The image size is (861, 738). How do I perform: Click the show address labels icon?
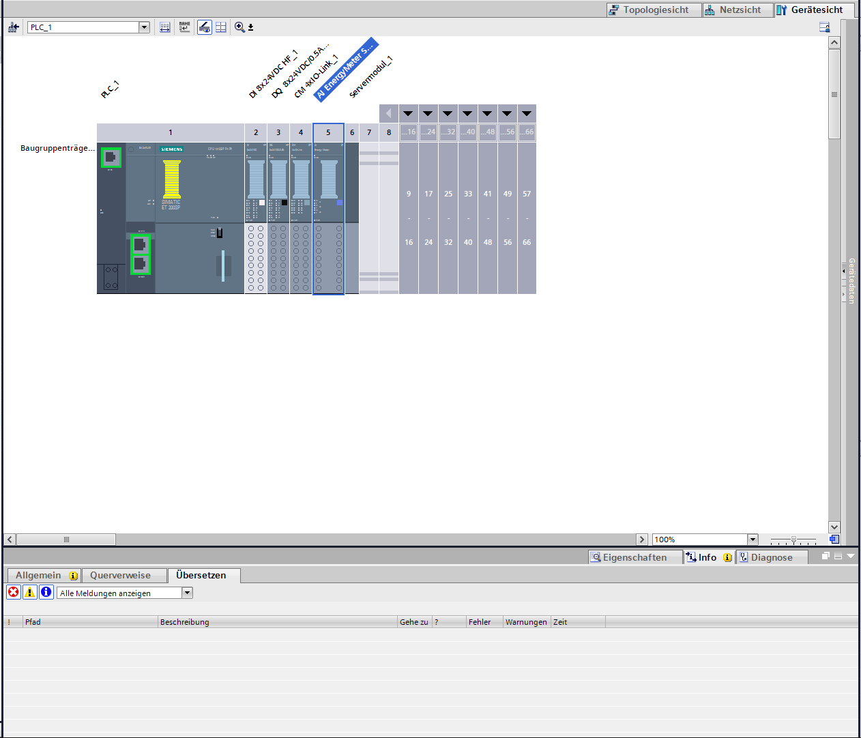click(165, 27)
